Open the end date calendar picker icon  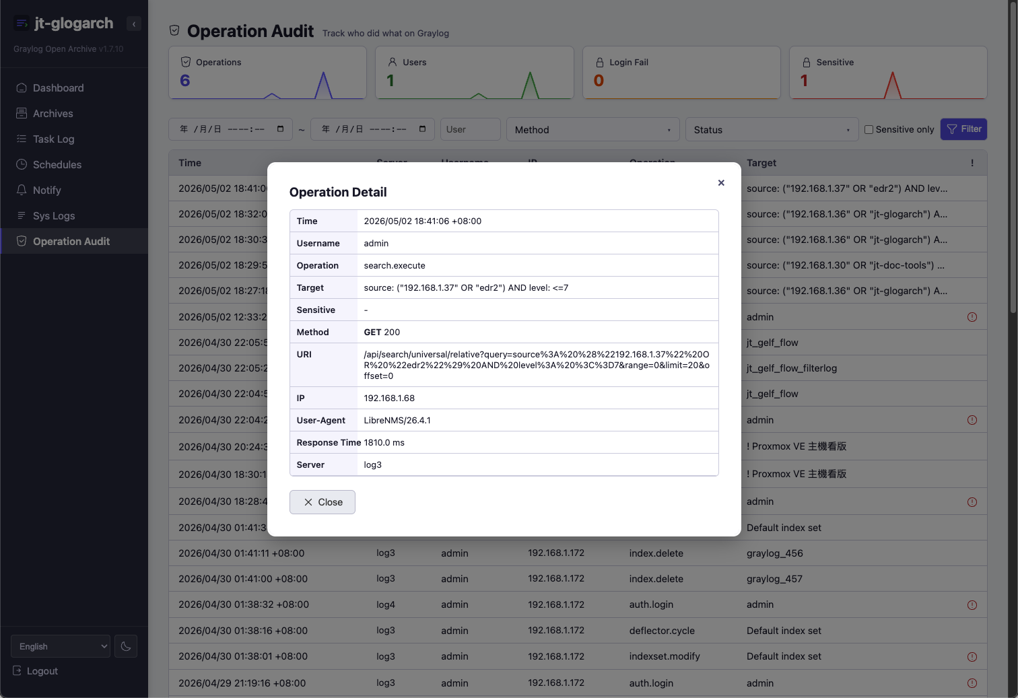pos(423,129)
